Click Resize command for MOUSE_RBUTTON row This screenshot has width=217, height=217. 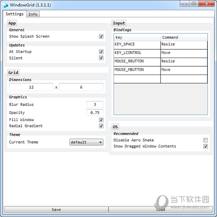click(x=184, y=62)
